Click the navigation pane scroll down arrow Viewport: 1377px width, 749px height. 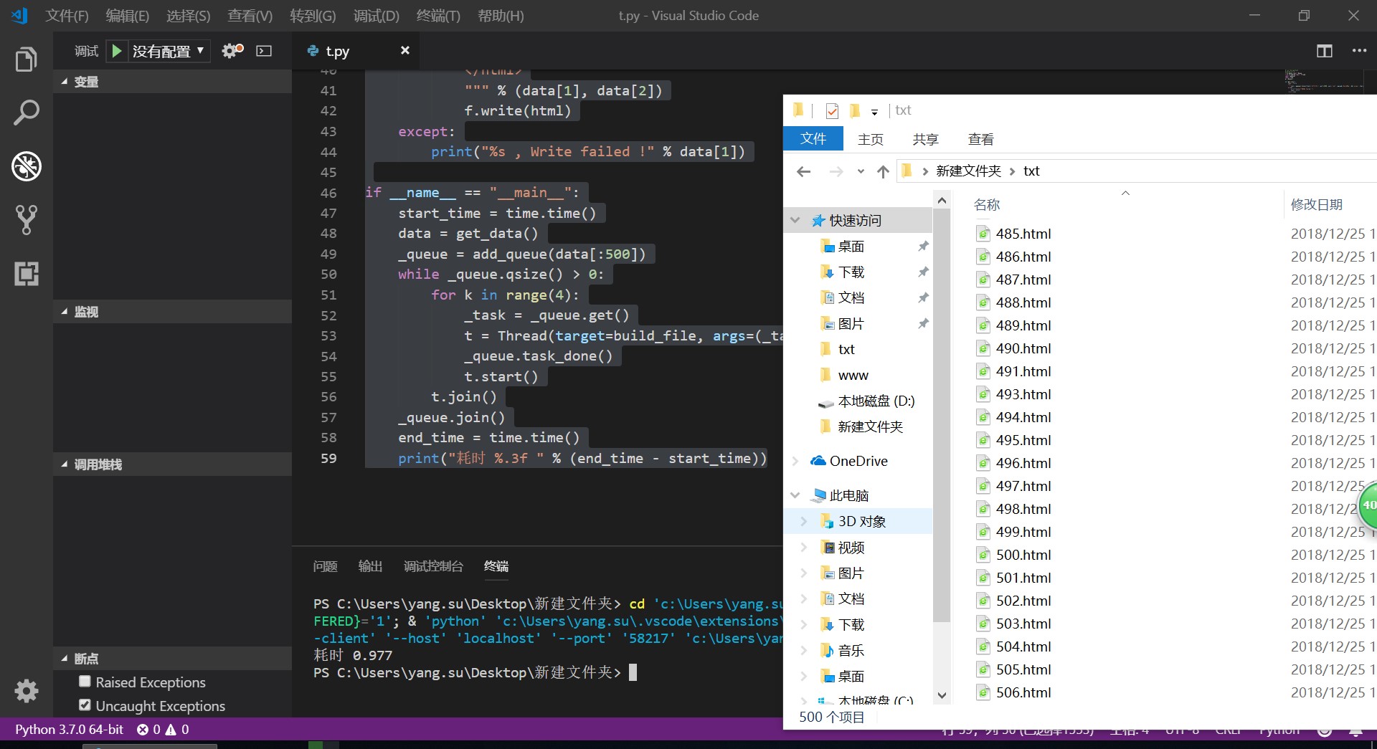point(942,695)
